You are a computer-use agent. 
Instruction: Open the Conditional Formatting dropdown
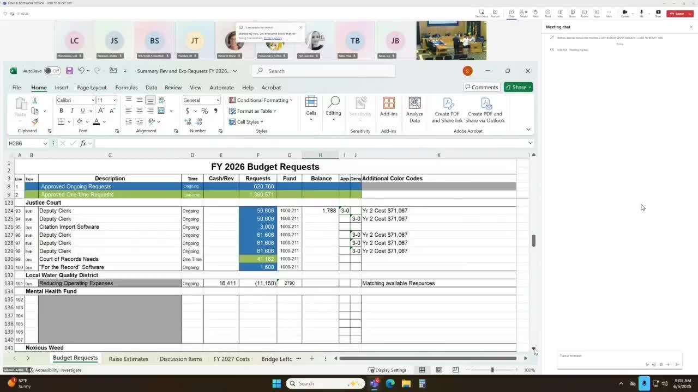262,100
